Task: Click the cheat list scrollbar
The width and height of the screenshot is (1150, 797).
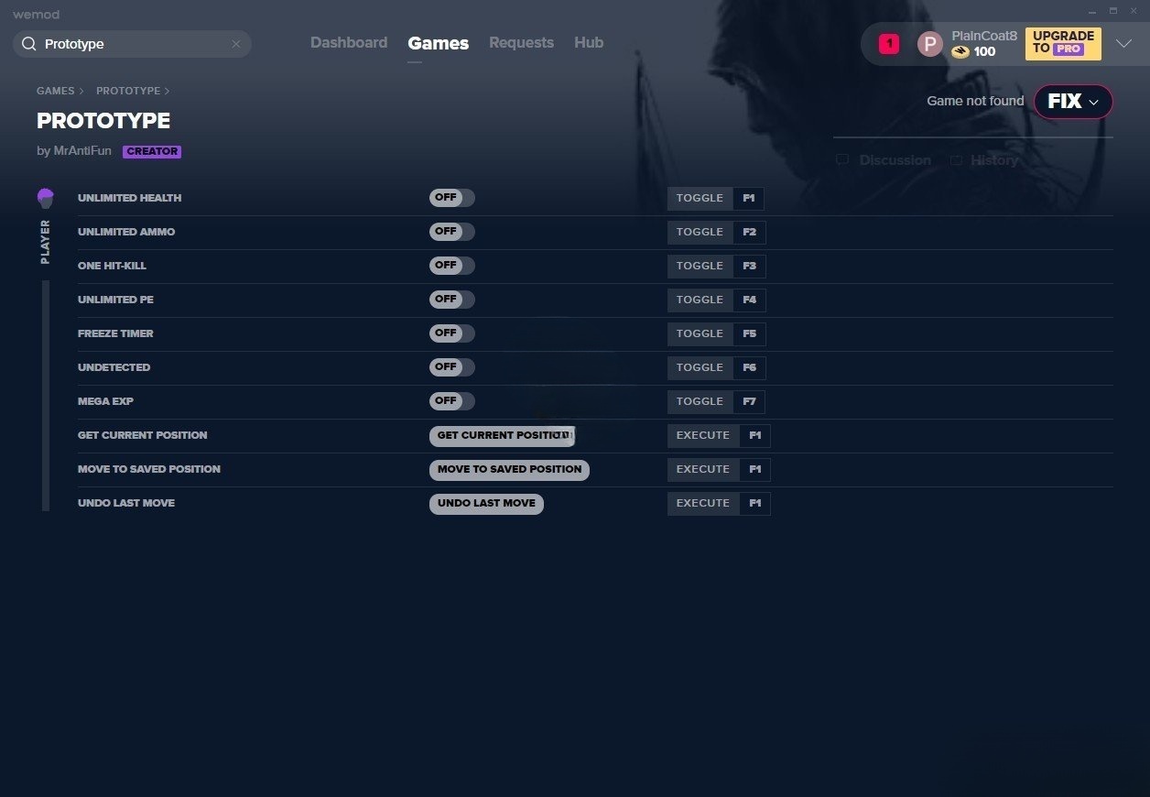Action: (x=46, y=396)
